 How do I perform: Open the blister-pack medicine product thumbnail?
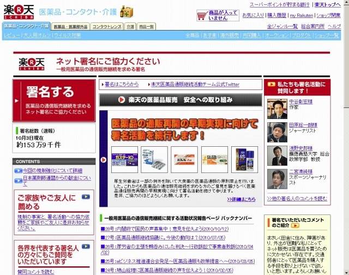(x=154, y=159)
